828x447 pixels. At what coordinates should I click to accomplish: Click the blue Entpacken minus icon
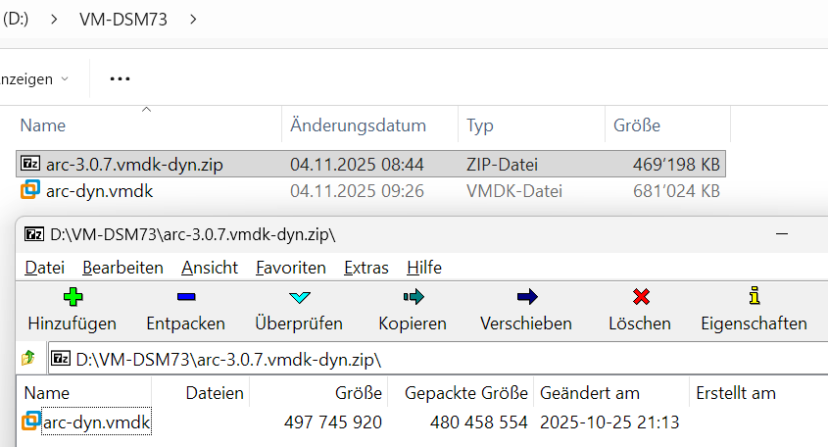tap(186, 297)
